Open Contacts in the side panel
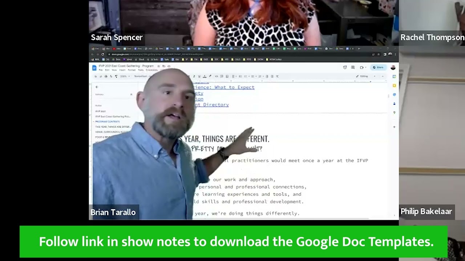Screen dimensions: 465x261 pyautogui.click(x=394, y=104)
